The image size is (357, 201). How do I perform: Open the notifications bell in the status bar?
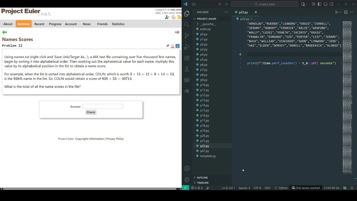(352, 188)
